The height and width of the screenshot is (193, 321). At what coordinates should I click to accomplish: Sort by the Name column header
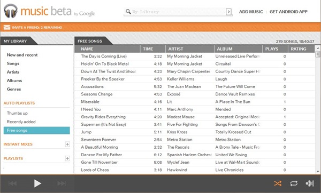coord(108,49)
